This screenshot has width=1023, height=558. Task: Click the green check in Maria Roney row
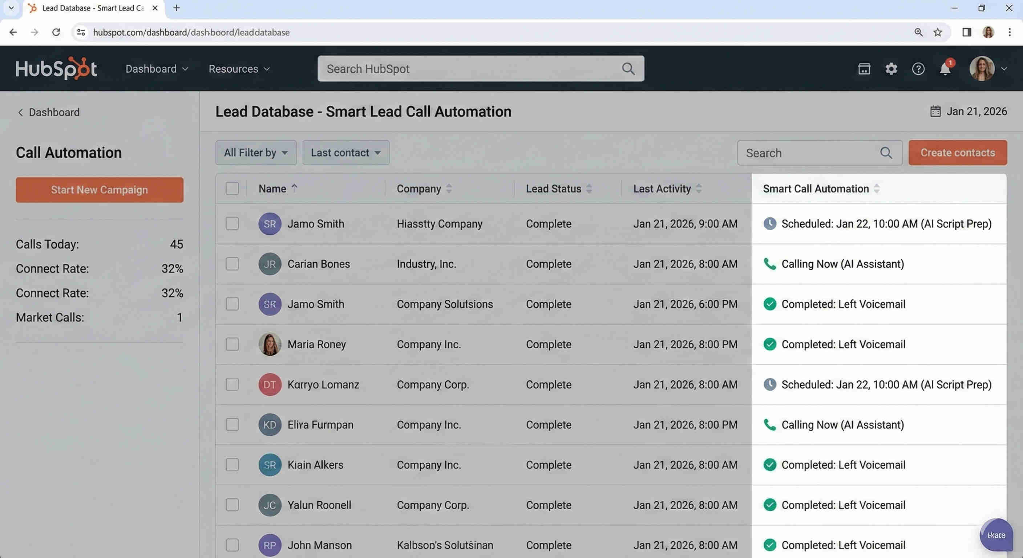tap(770, 344)
